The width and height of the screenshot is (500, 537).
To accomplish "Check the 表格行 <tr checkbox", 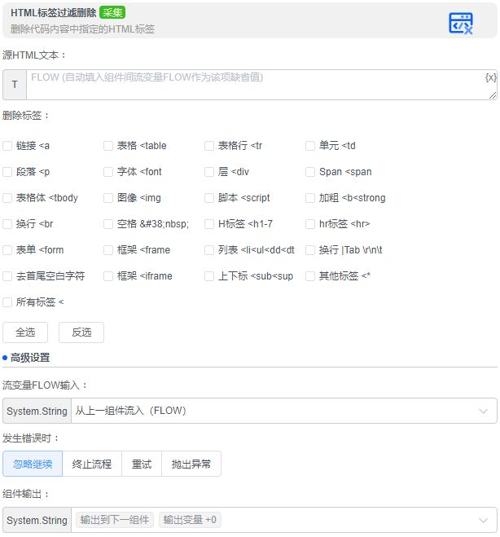I will point(209,146).
